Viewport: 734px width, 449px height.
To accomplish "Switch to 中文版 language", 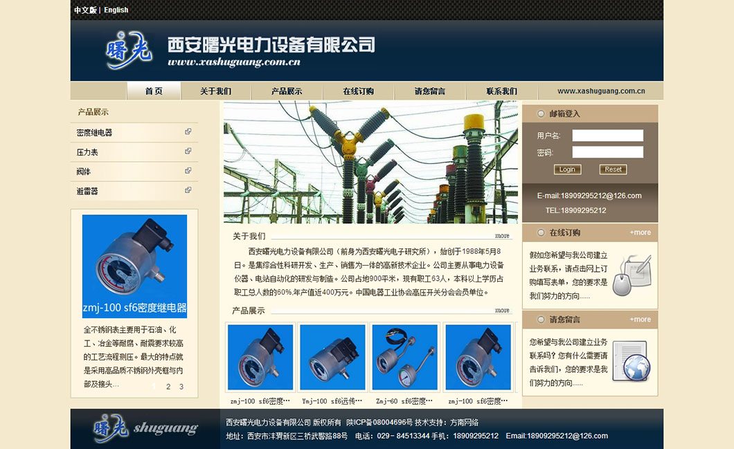I will [85, 10].
